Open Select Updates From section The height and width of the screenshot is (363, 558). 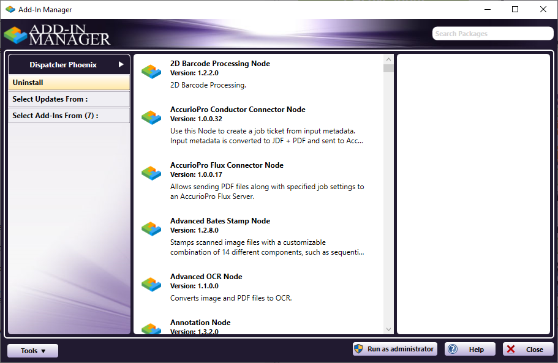tap(69, 99)
